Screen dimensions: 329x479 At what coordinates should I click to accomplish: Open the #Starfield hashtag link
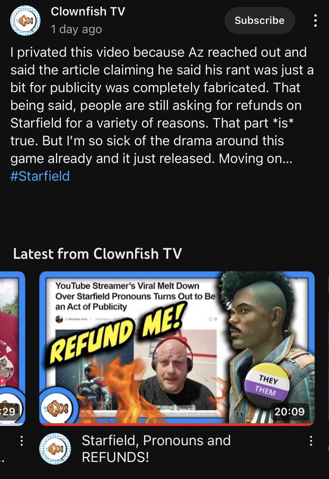click(40, 176)
